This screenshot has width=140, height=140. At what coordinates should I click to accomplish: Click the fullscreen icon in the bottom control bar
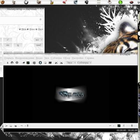(119, 126)
